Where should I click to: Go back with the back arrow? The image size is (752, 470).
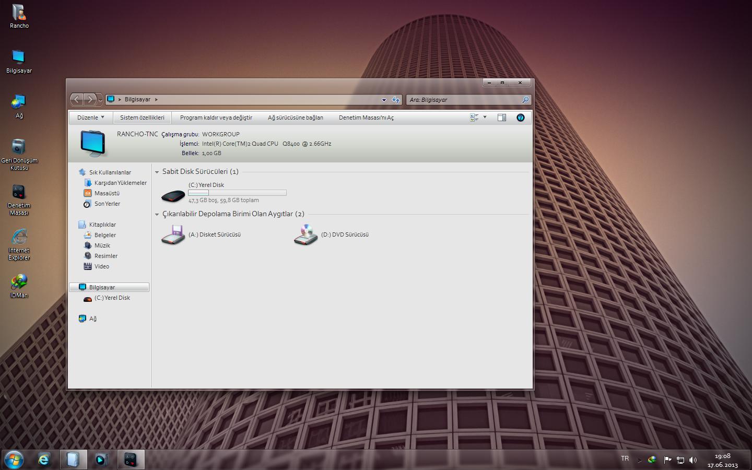click(x=77, y=99)
